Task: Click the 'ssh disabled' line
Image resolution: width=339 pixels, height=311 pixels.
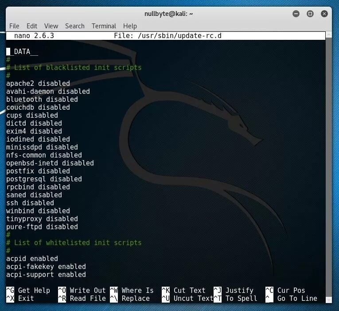Action: point(30,203)
